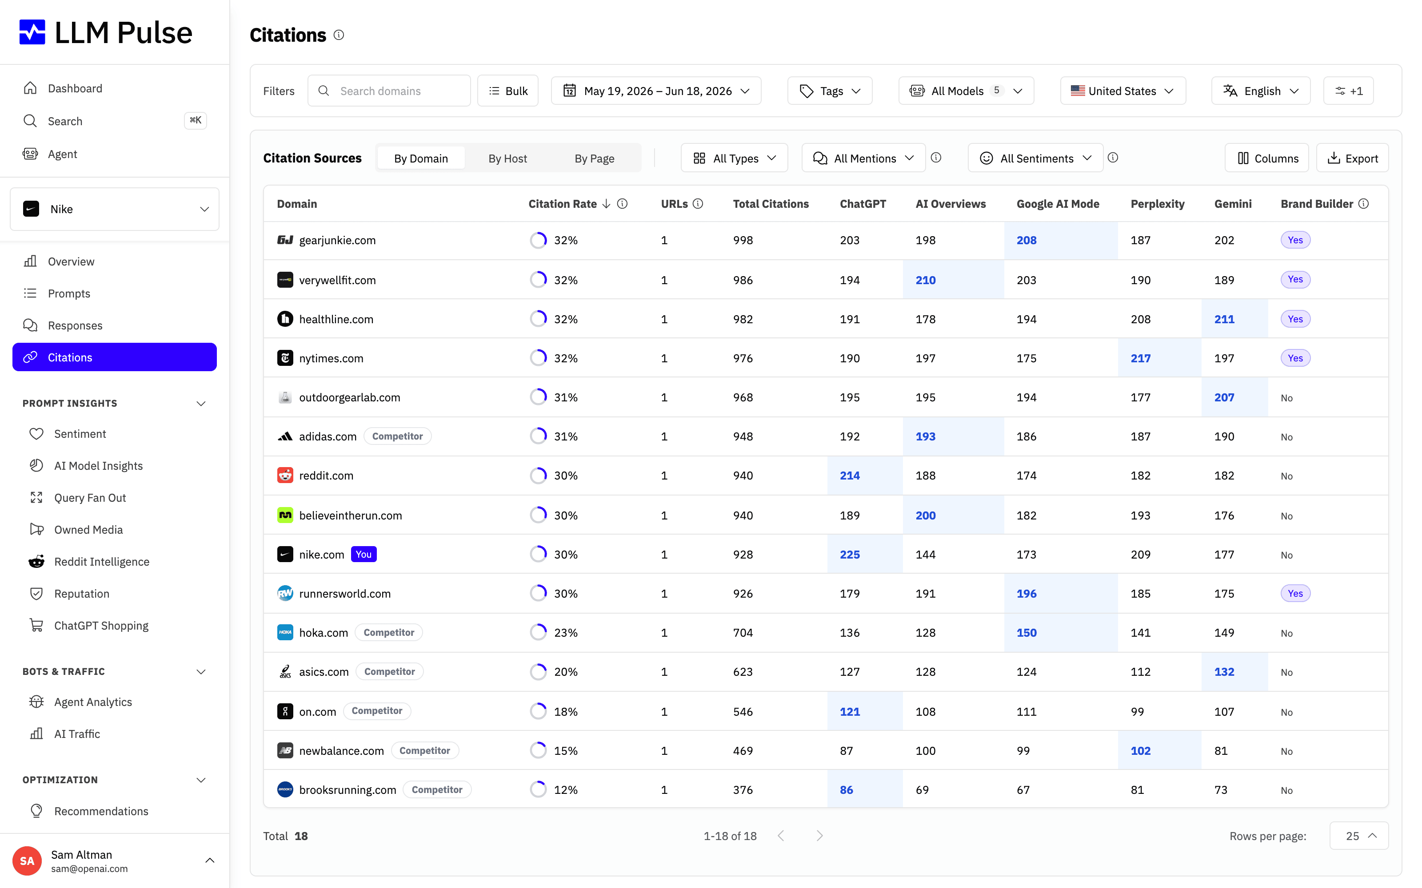Open the Nike brand selector dropdown
The height and width of the screenshot is (888, 1422).
pyautogui.click(x=115, y=209)
